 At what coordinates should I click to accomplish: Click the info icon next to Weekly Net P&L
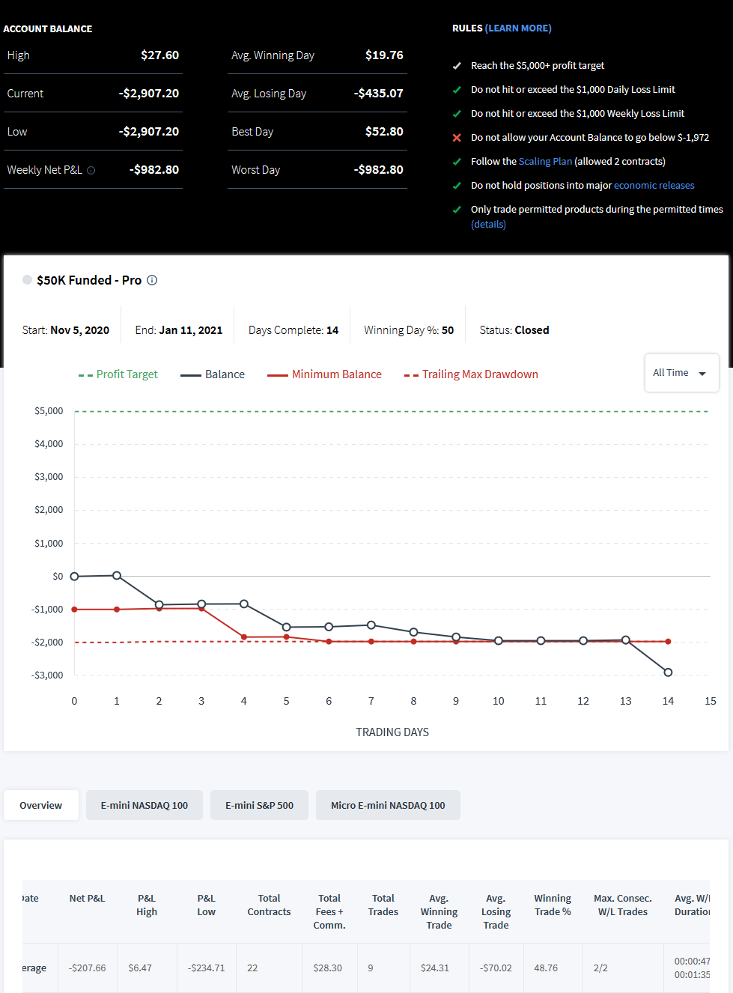pyautogui.click(x=91, y=170)
